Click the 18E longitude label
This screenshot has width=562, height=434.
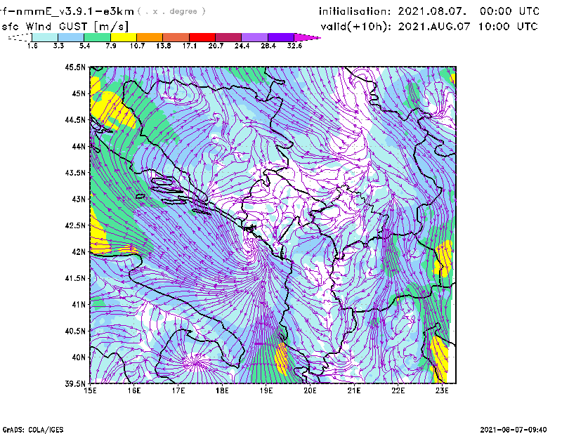pyautogui.click(x=222, y=390)
